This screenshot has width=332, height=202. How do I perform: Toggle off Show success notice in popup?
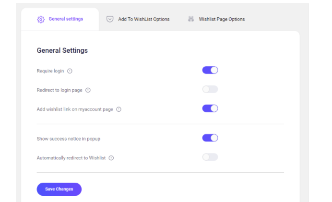coord(210,138)
